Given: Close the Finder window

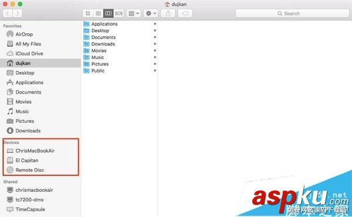Looking at the screenshot, I should tap(5, 4).
